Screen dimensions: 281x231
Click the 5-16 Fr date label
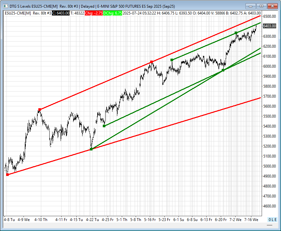coord(150,220)
